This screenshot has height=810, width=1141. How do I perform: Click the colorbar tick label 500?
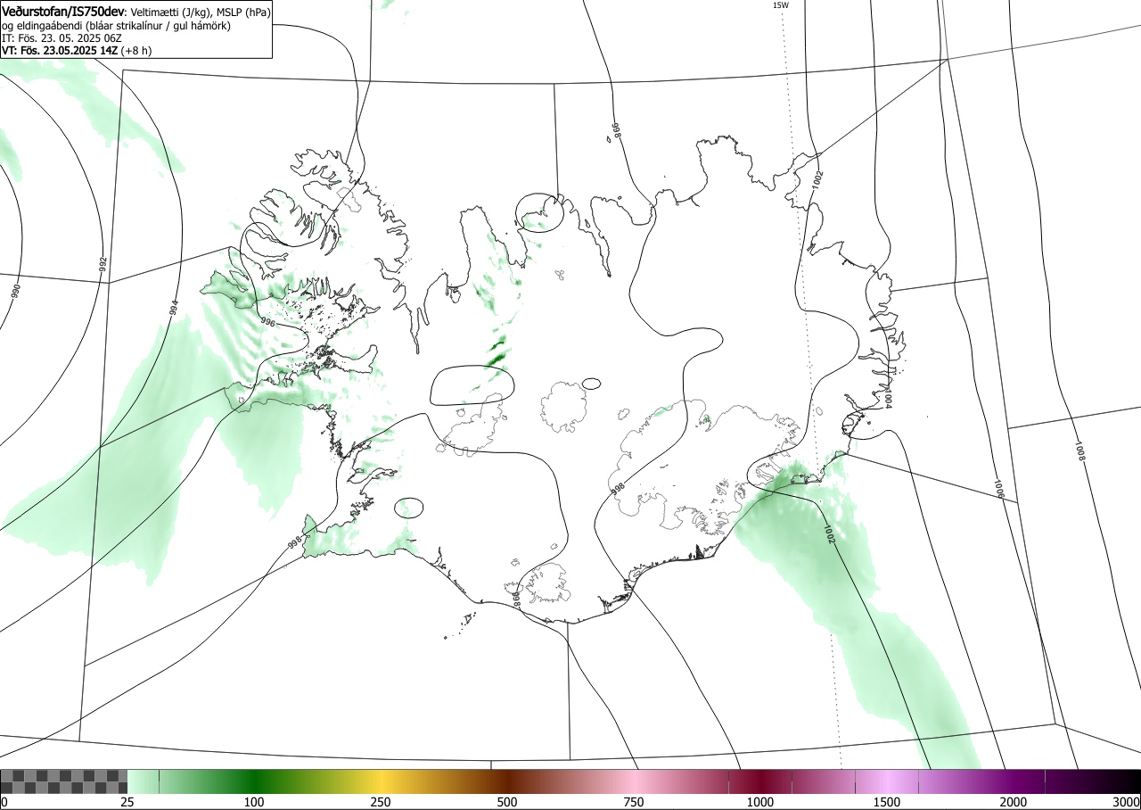click(x=507, y=802)
